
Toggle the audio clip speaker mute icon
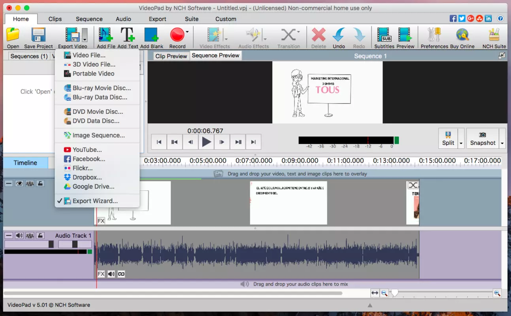[111, 274]
